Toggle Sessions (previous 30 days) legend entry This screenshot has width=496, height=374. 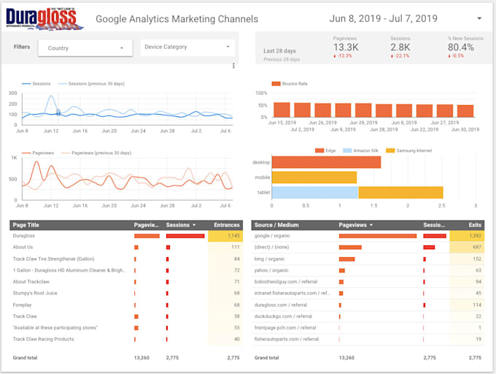pyautogui.click(x=91, y=83)
